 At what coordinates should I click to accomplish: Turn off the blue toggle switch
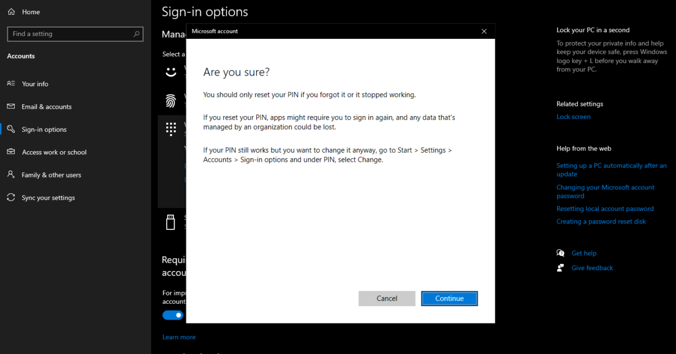[172, 315]
